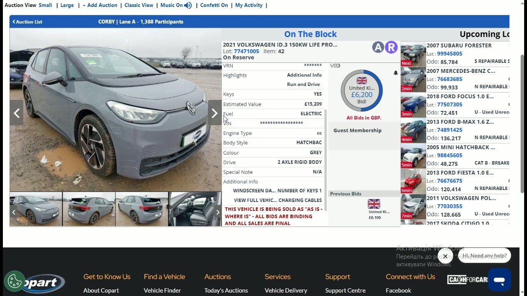Click the Copart logo in the footer
This screenshot has width=527, height=296.
point(43,283)
